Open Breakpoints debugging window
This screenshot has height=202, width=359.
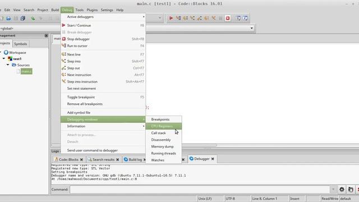tap(164, 120)
